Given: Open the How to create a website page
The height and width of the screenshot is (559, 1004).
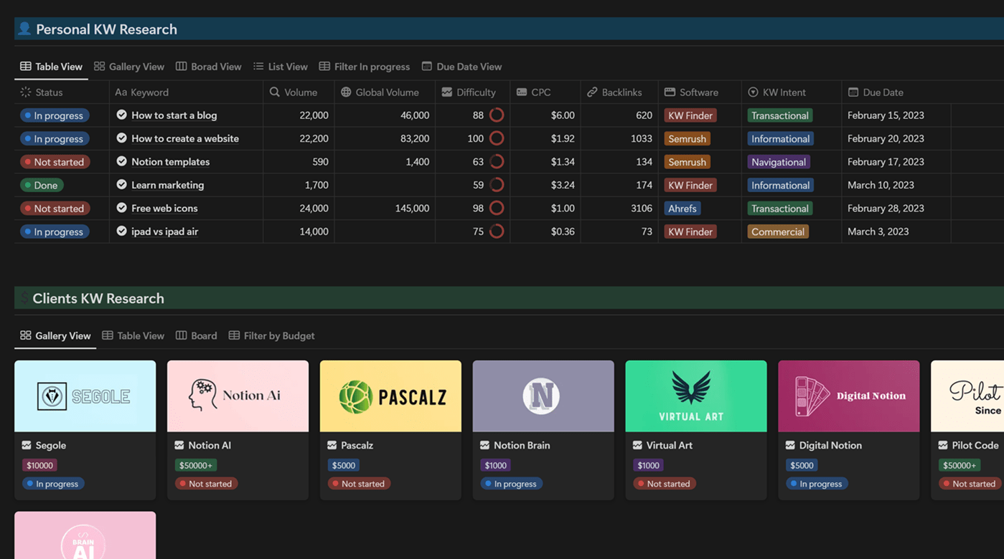Looking at the screenshot, I should click(x=185, y=138).
